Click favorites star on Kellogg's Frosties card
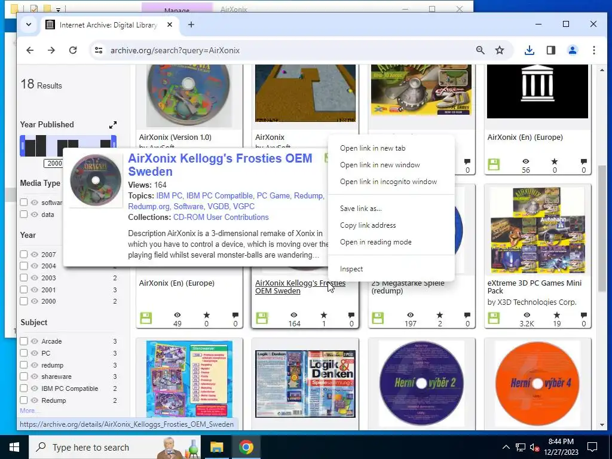612x459 pixels. tap(323, 315)
